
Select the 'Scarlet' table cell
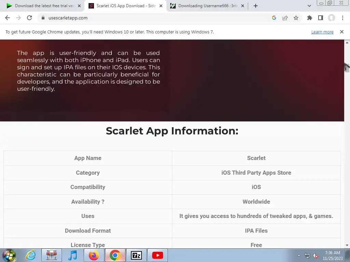pos(256,158)
